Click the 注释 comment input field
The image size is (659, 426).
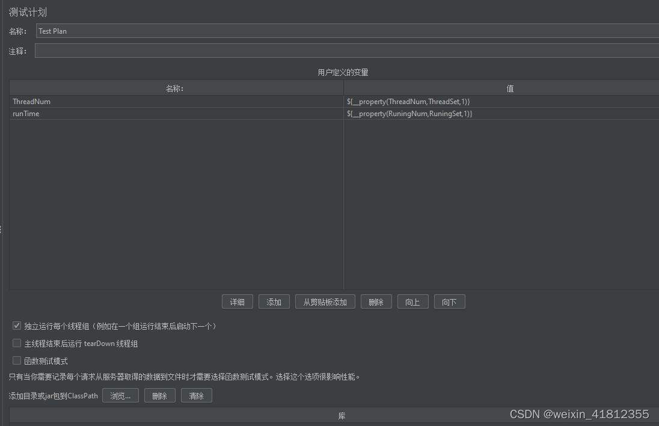point(347,51)
